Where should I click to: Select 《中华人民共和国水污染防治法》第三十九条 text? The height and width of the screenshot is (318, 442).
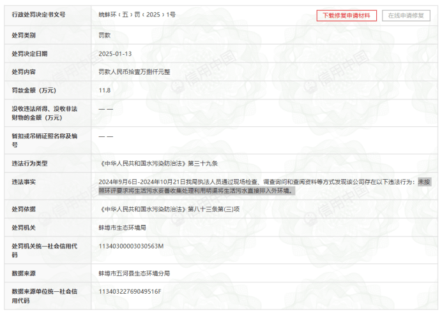click(x=158, y=163)
